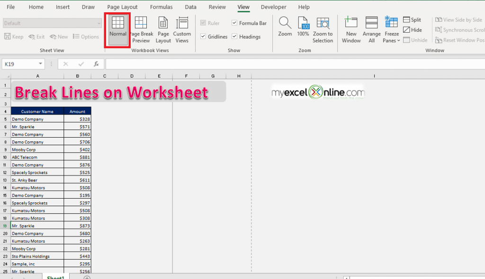Select Normal view icon

(117, 29)
